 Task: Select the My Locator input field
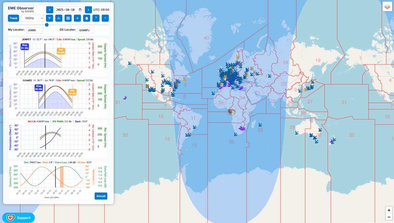point(34,30)
